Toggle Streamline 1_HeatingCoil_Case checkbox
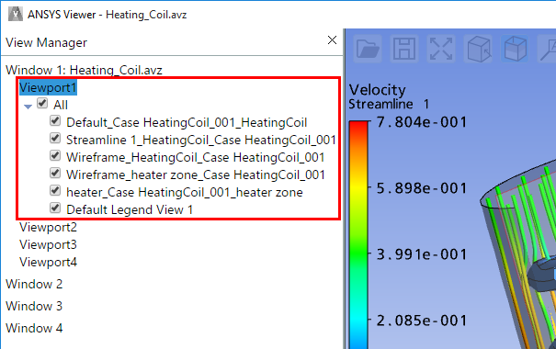The height and width of the screenshot is (349, 556). 55,138
